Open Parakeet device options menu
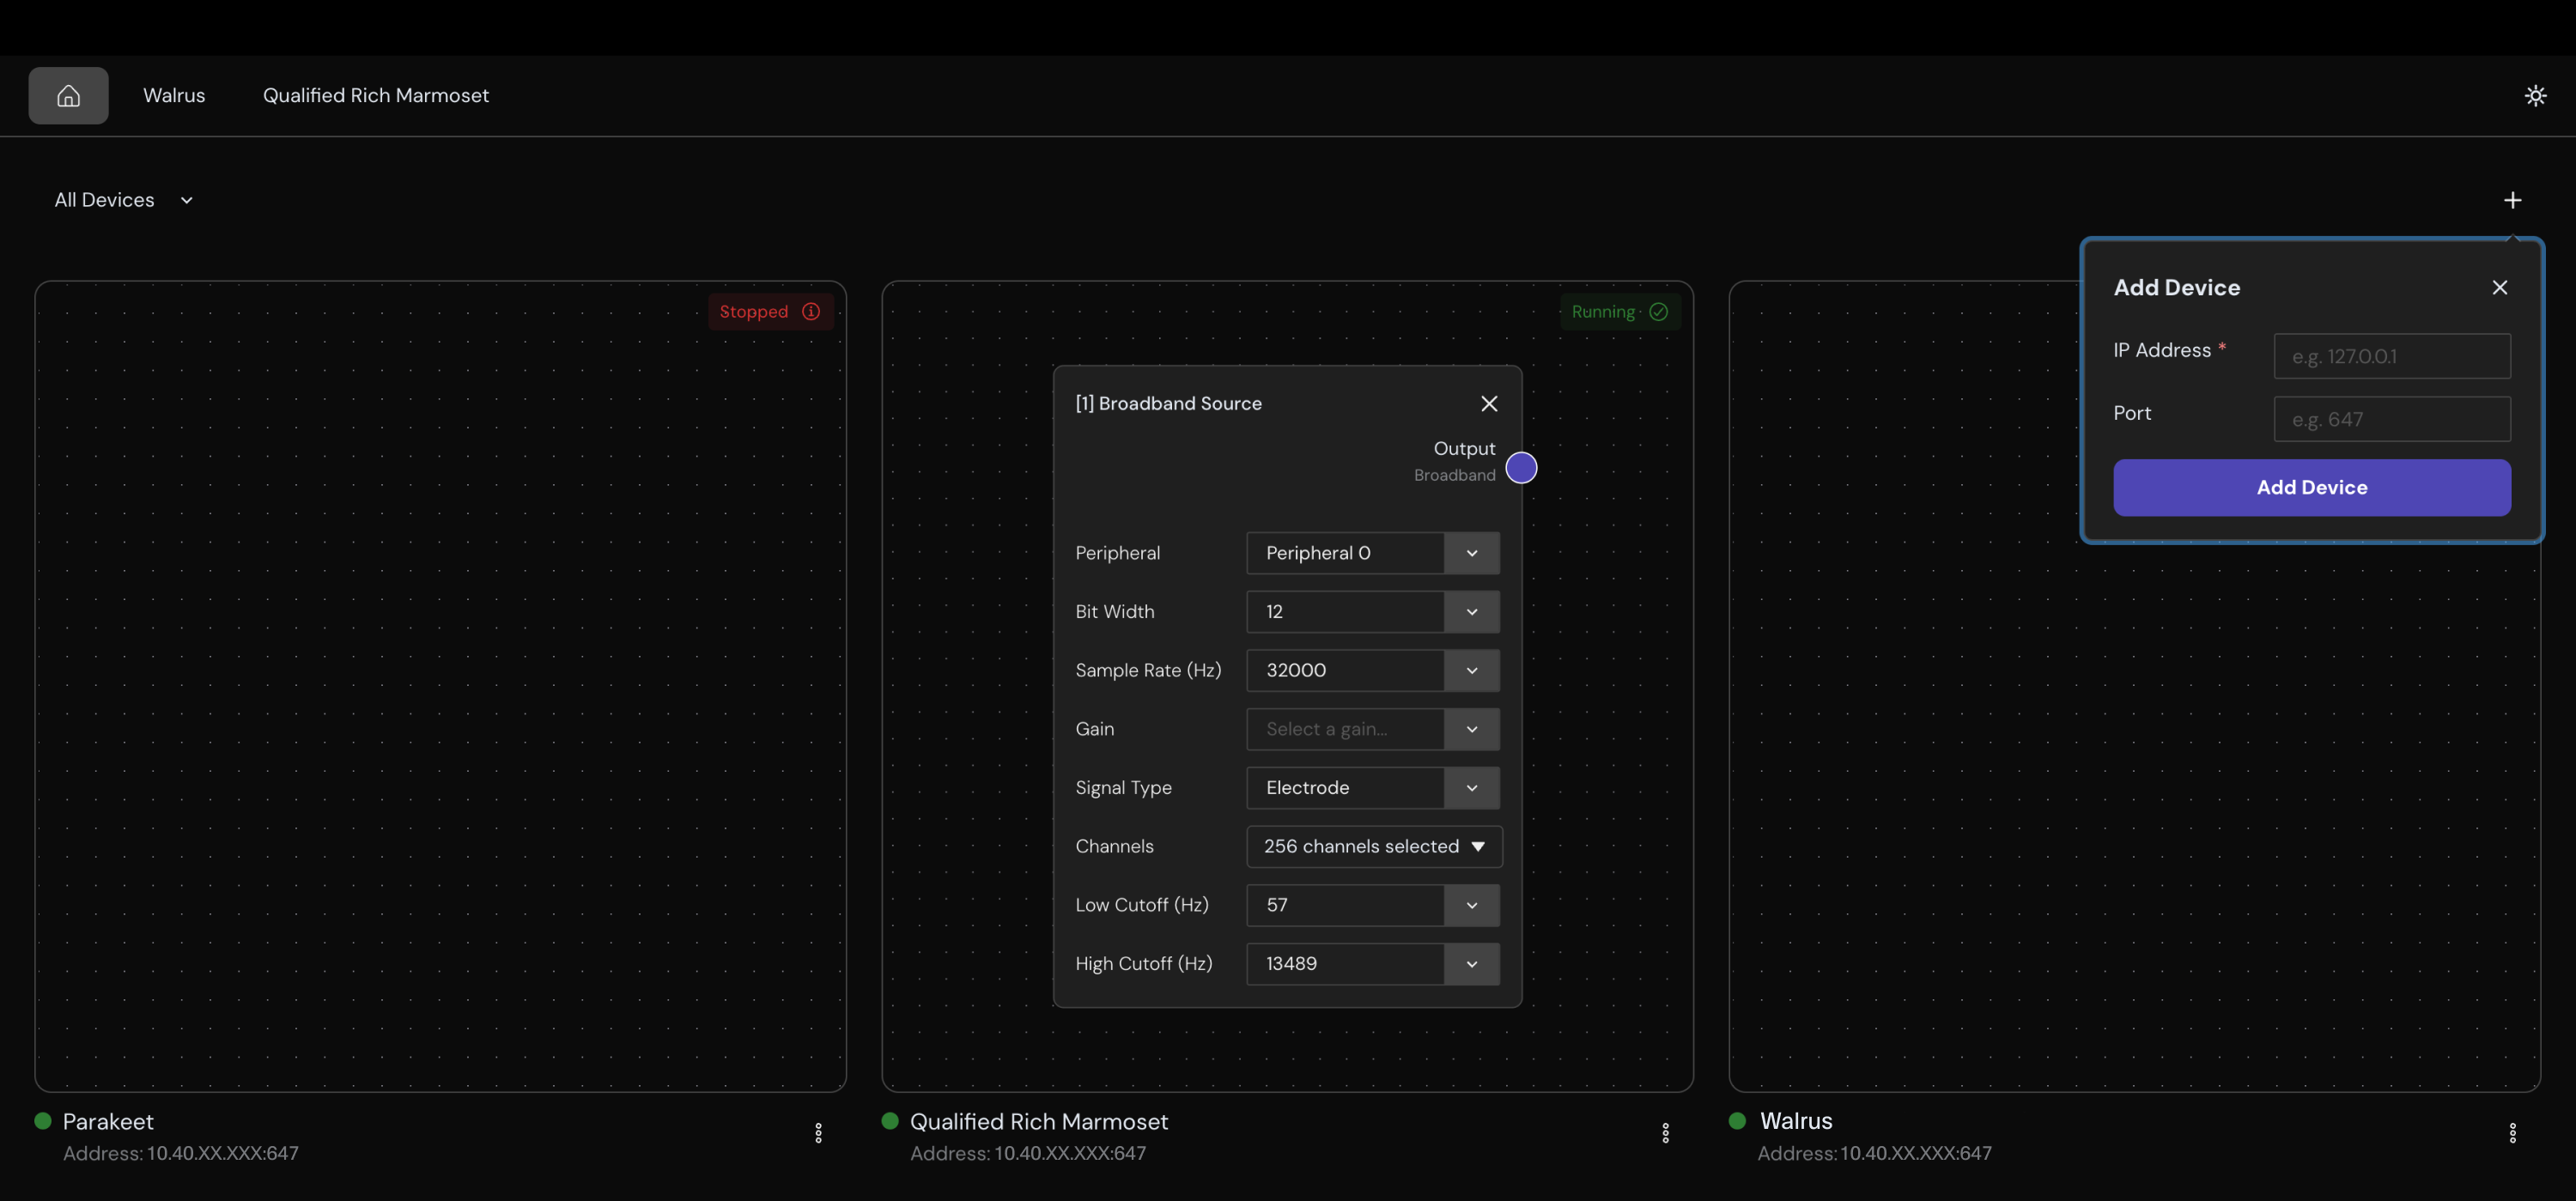This screenshot has height=1201, width=2576. (818, 1132)
